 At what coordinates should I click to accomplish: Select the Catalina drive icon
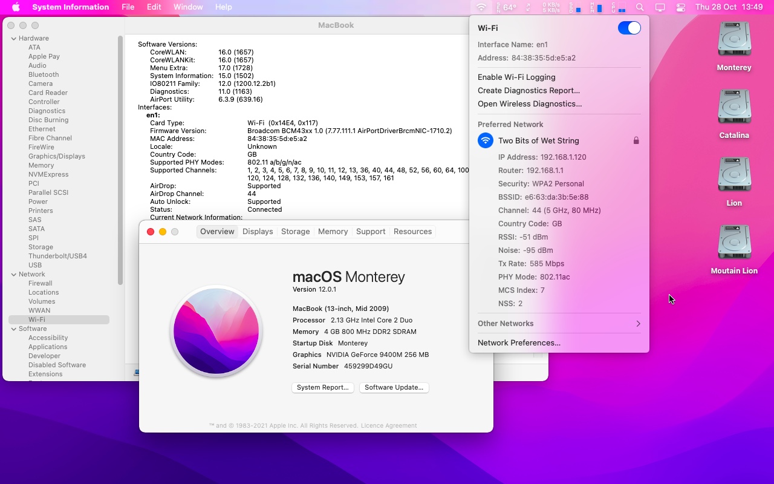[x=734, y=108]
